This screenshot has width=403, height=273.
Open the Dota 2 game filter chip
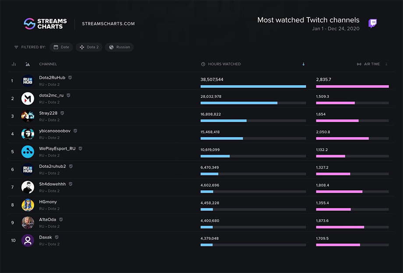(x=89, y=47)
